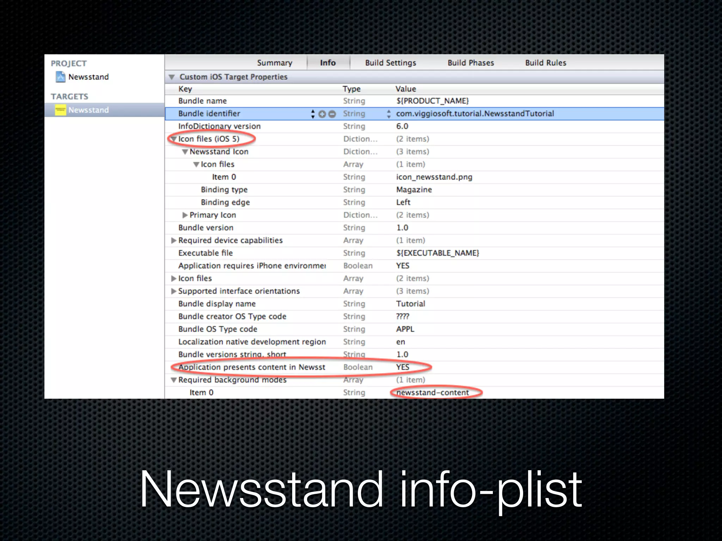Collapse Icon files array under Newsstand Icon
This screenshot has height=541, width=722.
click(196, 164)
